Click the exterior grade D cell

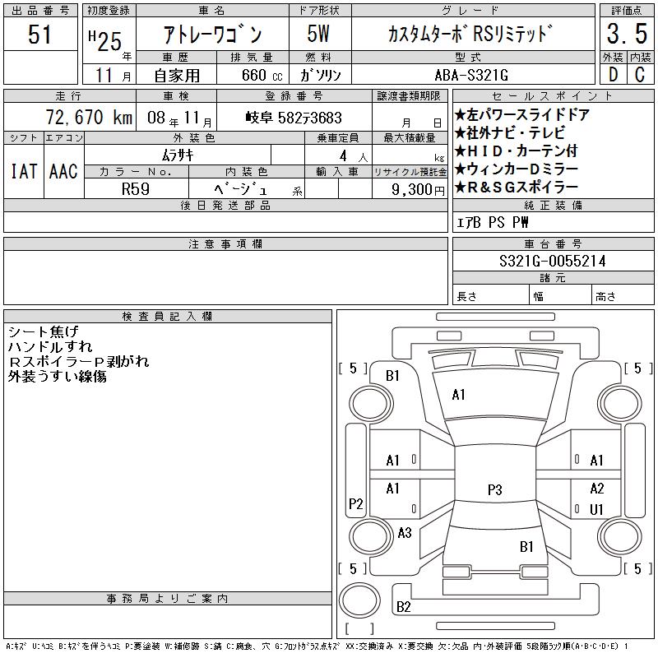coord(612,74)
